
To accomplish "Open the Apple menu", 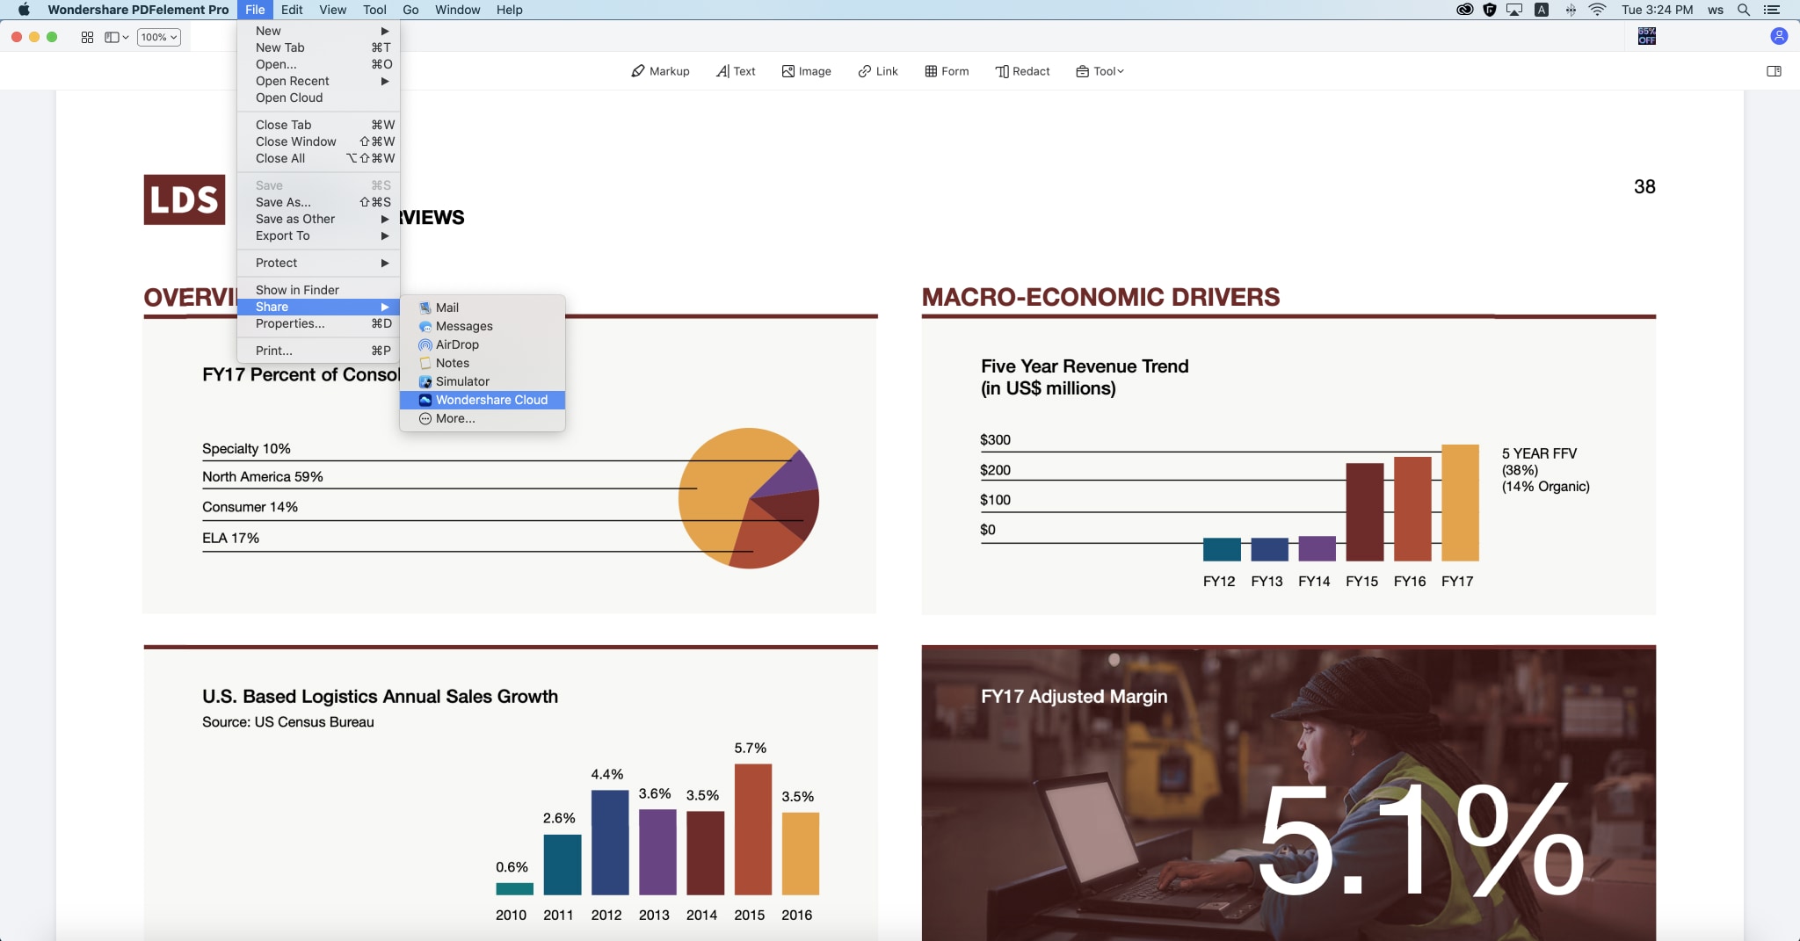I will click(24, 10).
